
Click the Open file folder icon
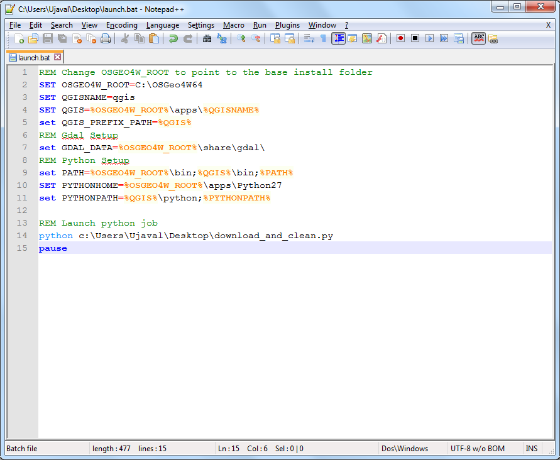coord(33,38)
